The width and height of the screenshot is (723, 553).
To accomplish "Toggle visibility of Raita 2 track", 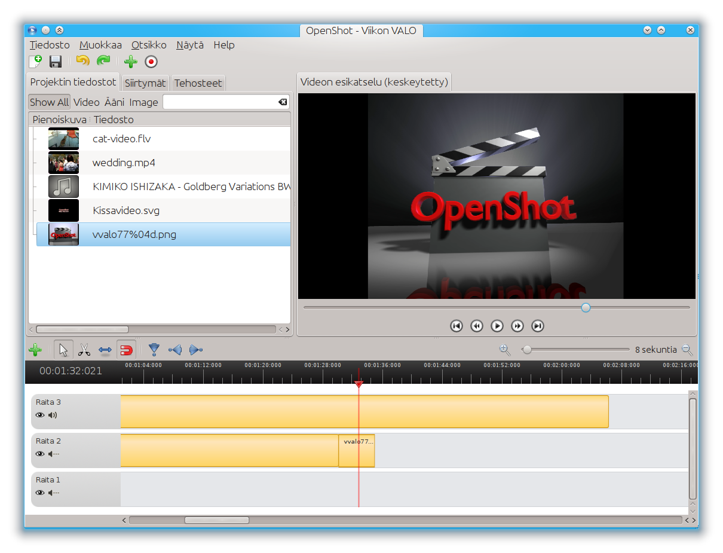I will point(40,454).
